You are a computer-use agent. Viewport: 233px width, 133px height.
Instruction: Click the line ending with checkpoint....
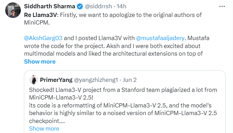point(47,121)
